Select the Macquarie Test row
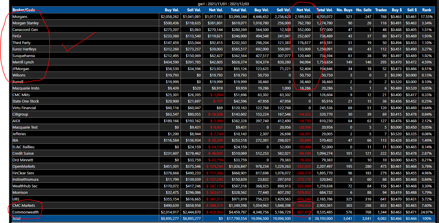 coord(224,127)
